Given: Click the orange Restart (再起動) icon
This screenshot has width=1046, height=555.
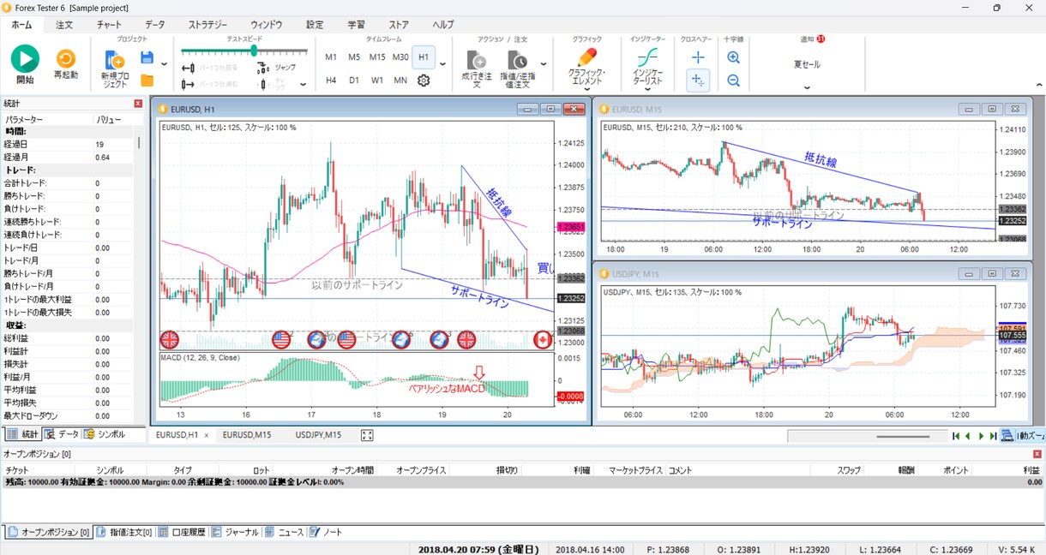Looking at the screenshot, I should 65,59.
